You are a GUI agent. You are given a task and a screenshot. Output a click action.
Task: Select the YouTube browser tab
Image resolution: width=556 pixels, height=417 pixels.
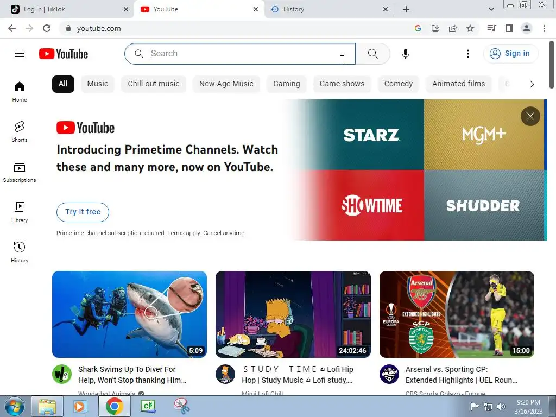(199, 9)
